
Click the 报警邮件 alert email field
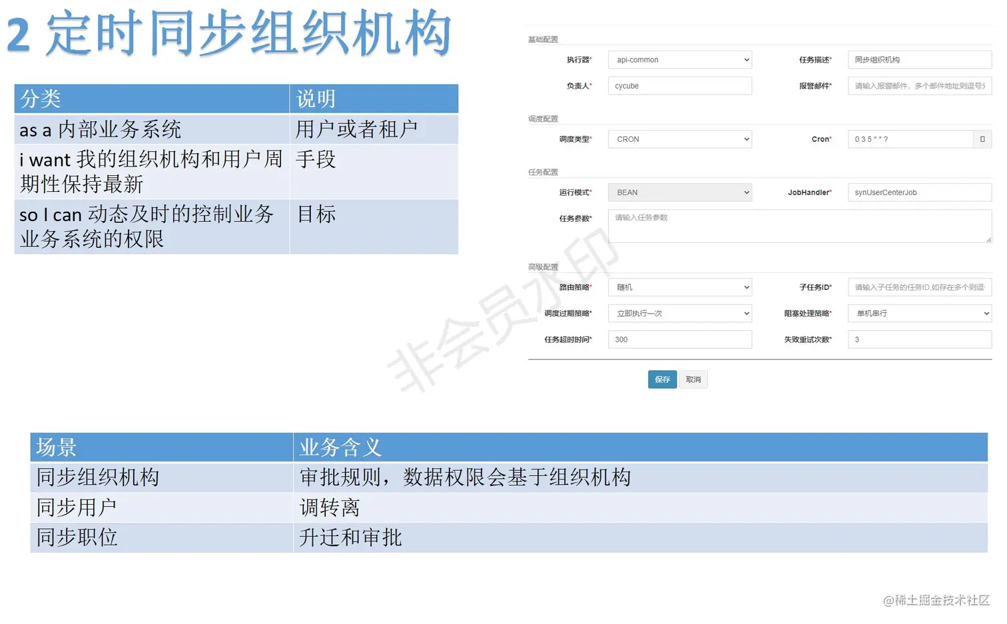click(919, 85)
